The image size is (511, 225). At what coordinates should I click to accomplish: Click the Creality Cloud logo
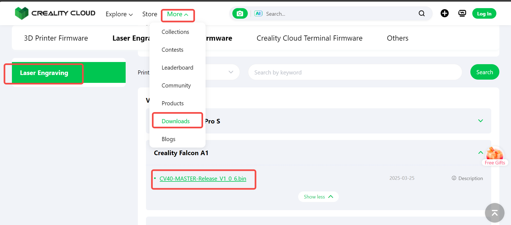coord(55,13)
